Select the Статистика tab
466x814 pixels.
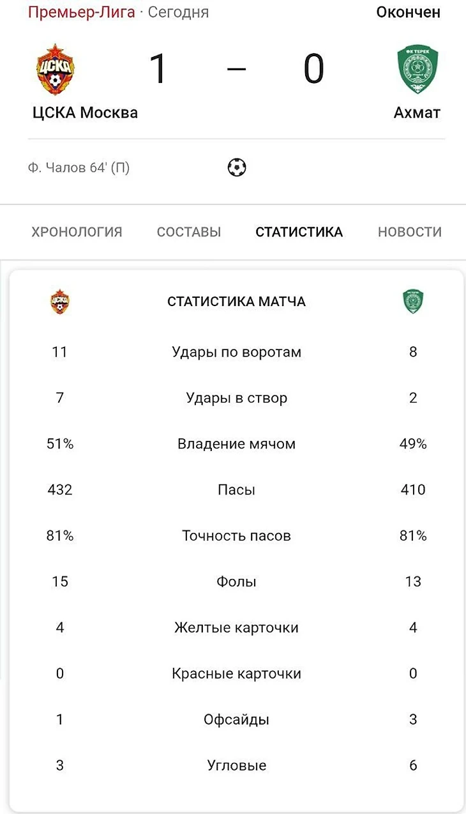pos(299,232)
